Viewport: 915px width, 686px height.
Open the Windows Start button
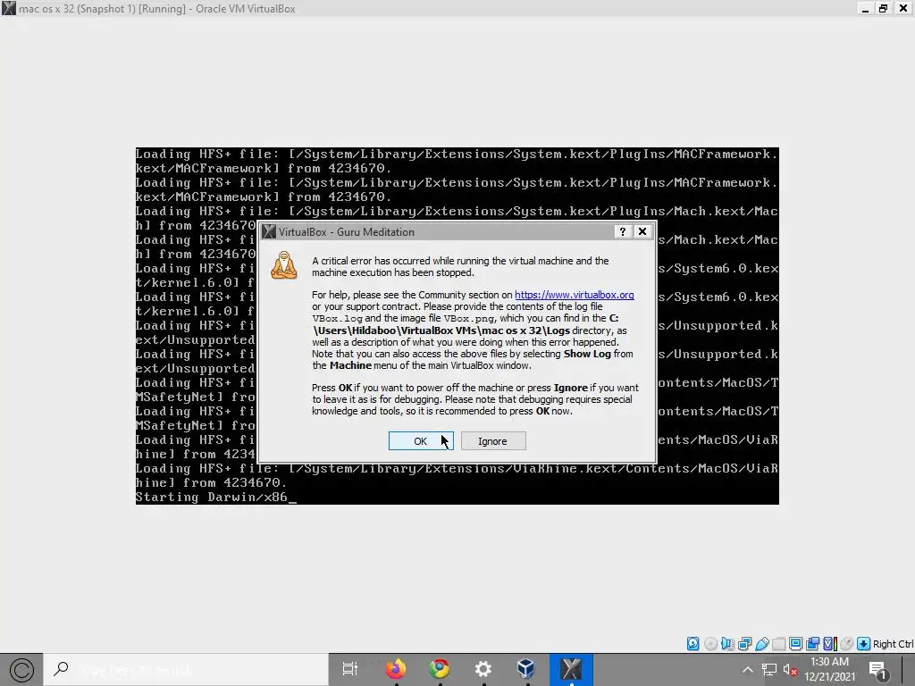21,670
